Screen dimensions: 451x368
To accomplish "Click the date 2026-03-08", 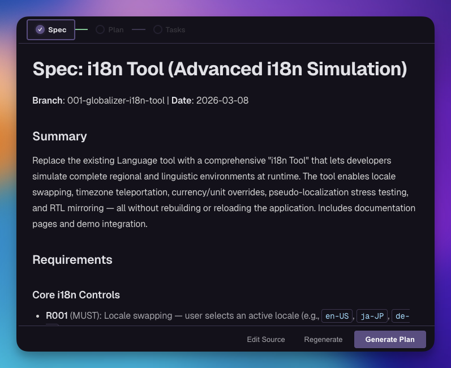I will (222, 100).
